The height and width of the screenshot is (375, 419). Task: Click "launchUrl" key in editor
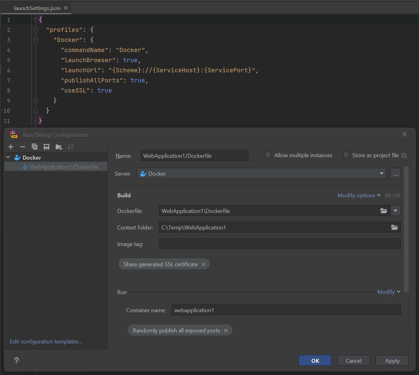point(81,70)
